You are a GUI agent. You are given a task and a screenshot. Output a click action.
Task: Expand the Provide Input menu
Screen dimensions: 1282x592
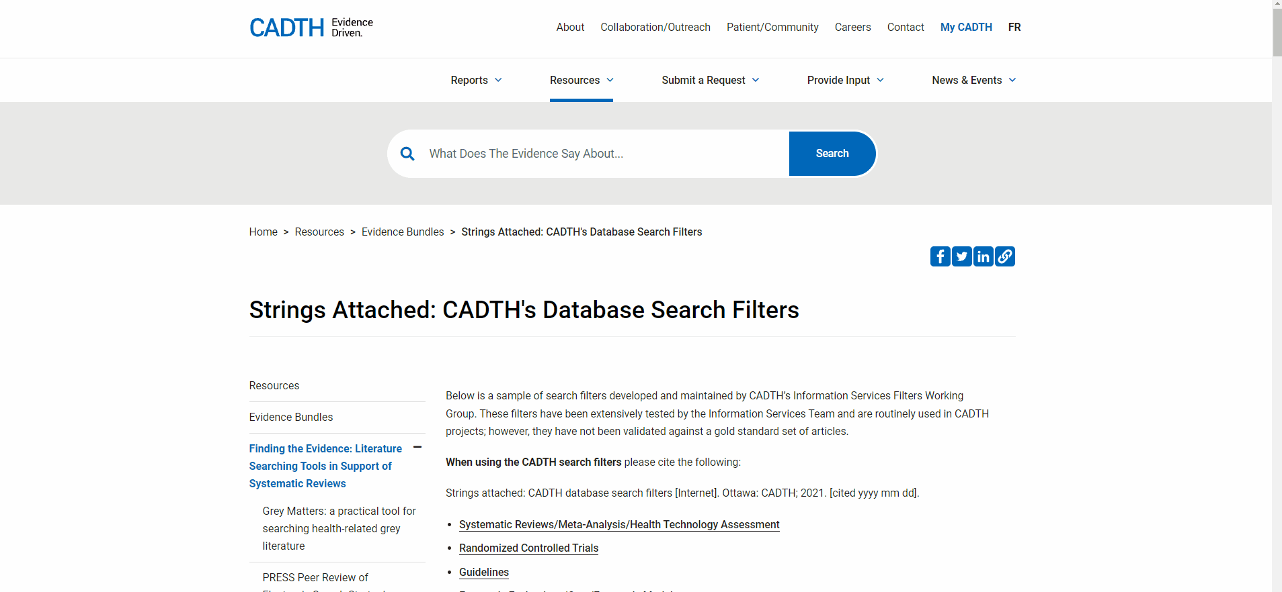[845, 80]
